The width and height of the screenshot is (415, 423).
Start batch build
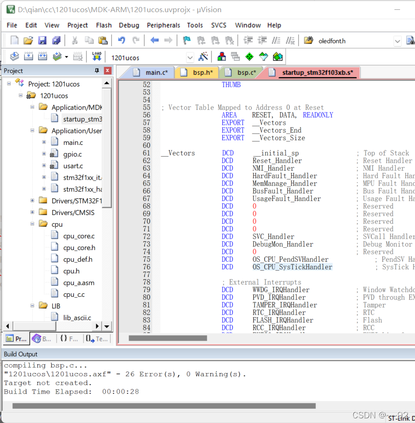(57, 57)
